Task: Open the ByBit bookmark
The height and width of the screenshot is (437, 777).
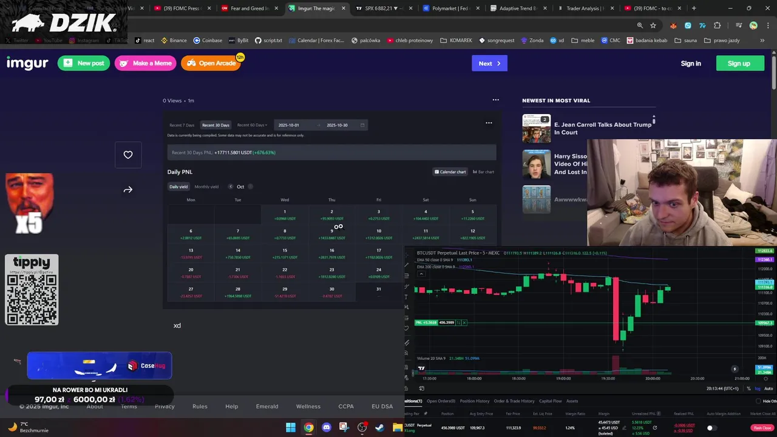Action: click(239, 40)
